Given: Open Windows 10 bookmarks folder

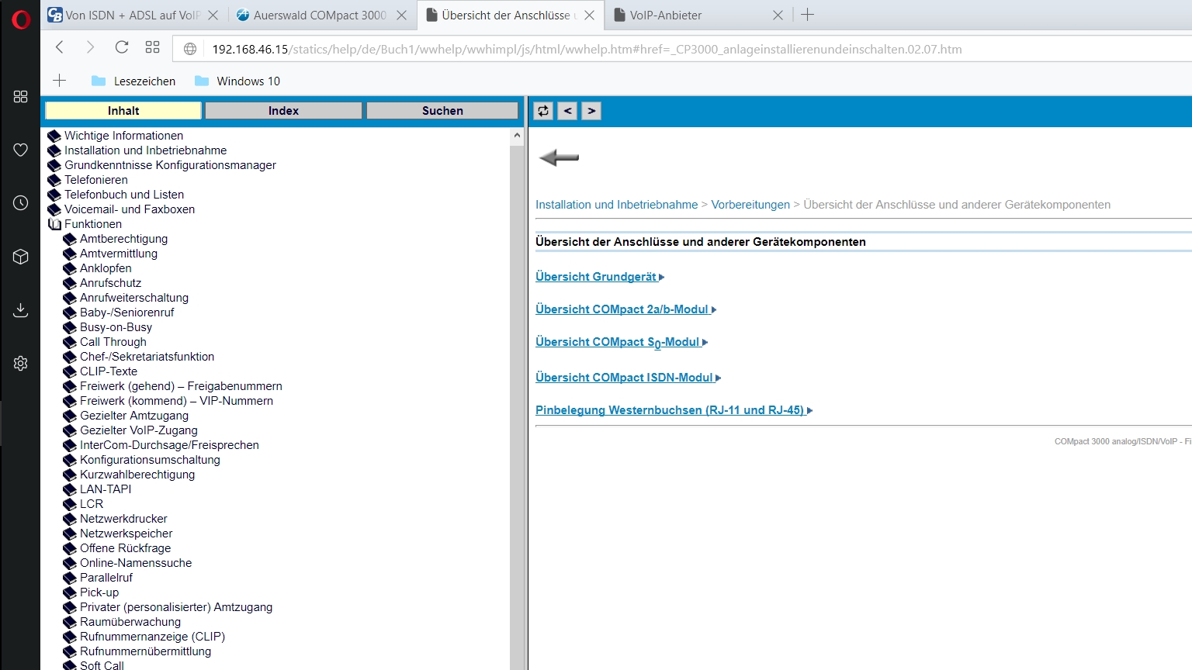Looking at the screenshot, I should [237, 81].
